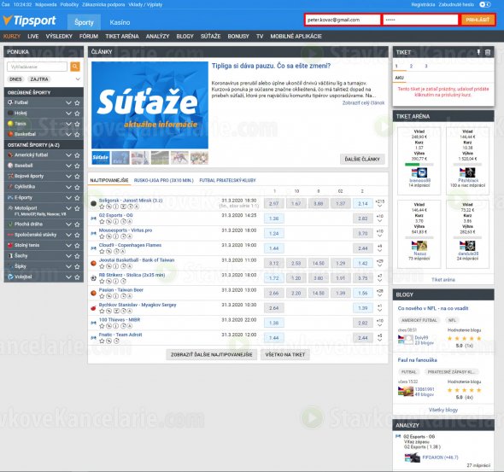Click the info icon under Soligorsk match
This screenshot has height=472, width=504.
116,207
